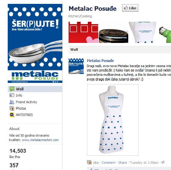
Task: Click the ANTISTRES magnifier icon
Action: [12, 115]
